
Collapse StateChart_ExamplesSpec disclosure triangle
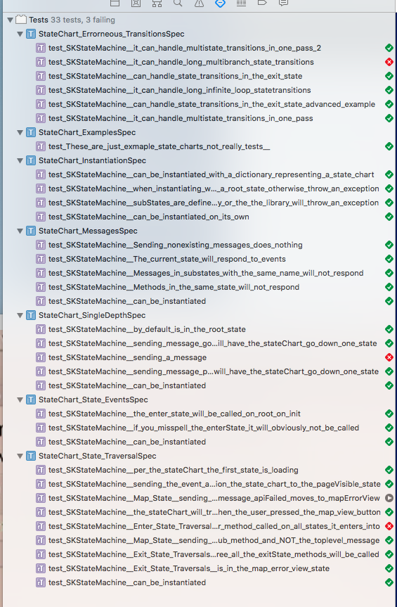[20, 132]
